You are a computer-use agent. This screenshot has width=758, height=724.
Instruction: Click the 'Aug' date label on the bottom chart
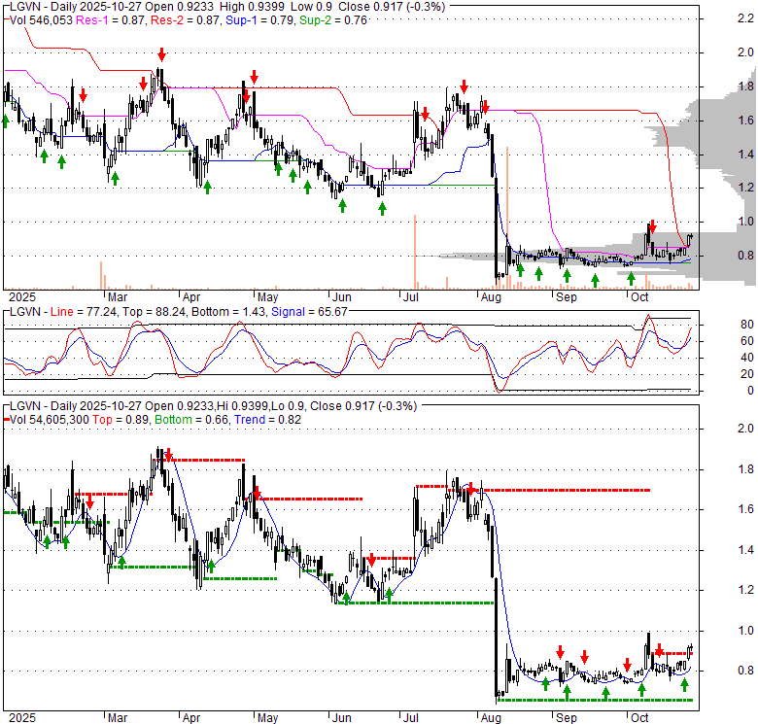pos(491,718)
